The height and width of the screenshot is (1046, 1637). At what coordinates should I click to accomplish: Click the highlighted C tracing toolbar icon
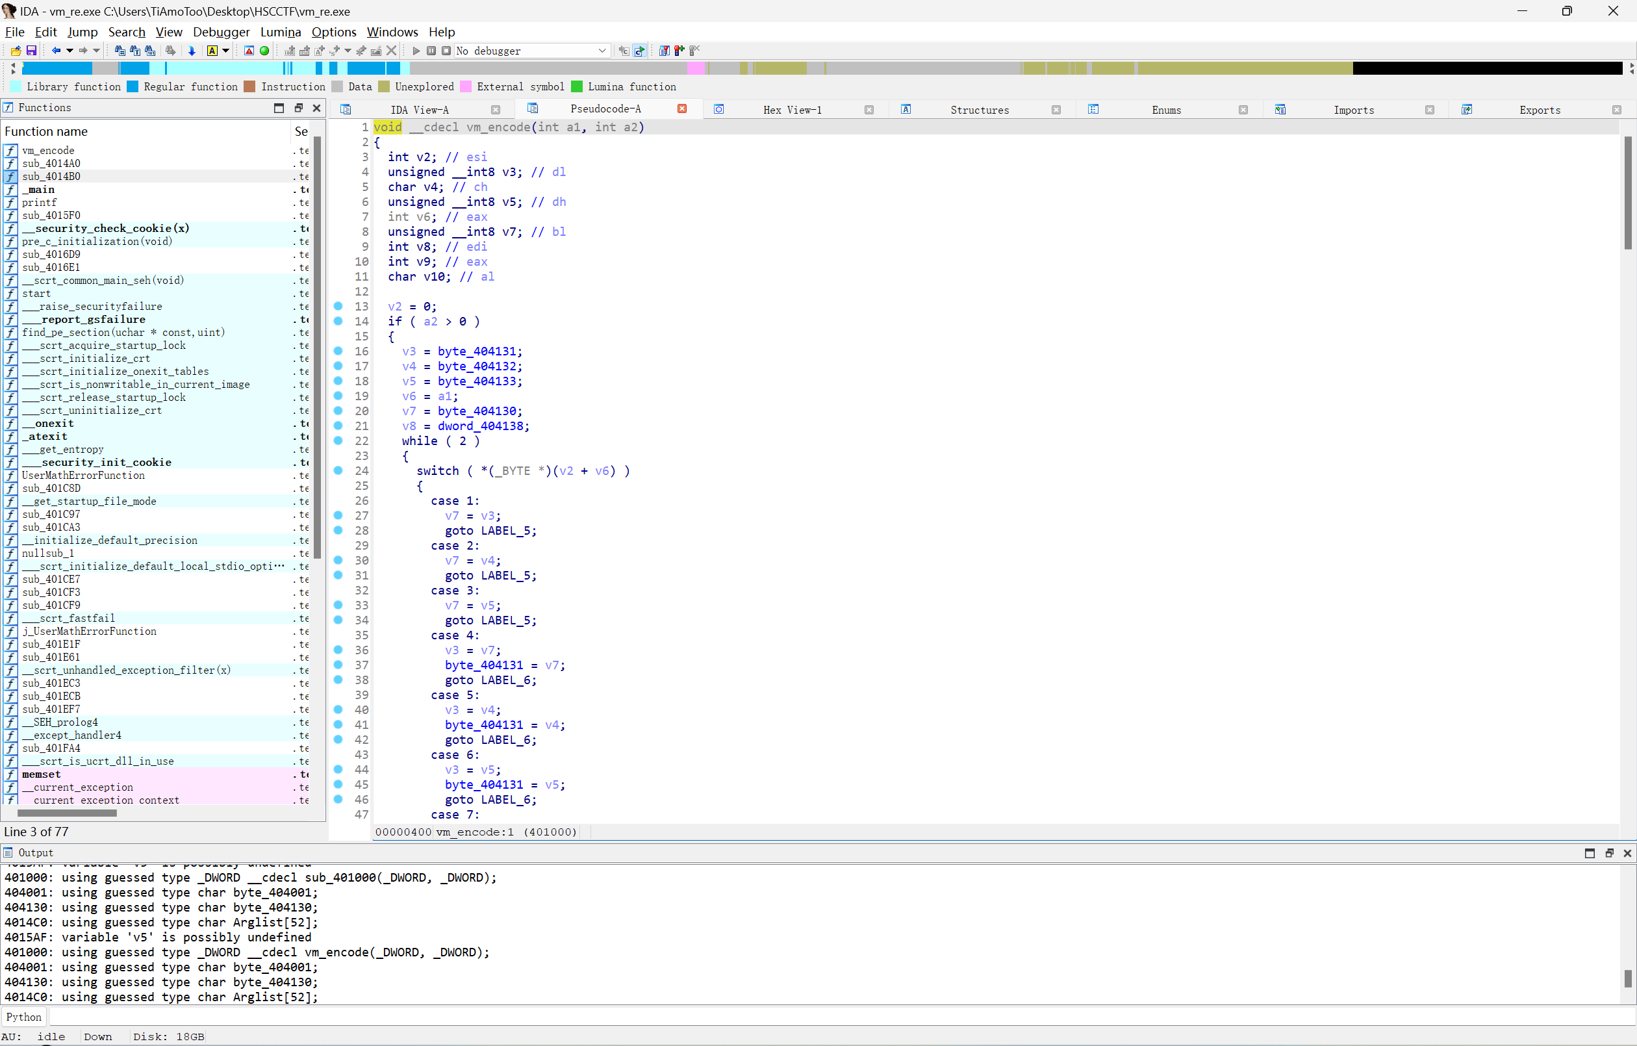pyautogui.click(x=639, y=50)
